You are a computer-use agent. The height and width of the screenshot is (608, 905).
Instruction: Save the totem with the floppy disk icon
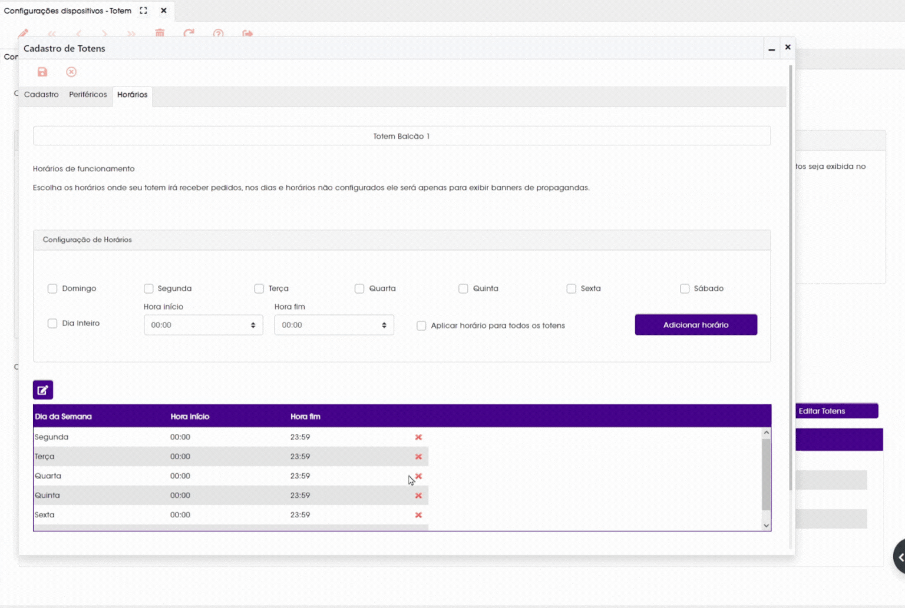tap(42, 72)
